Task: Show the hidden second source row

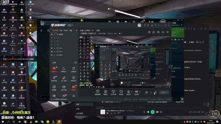Action: point(52,38)
